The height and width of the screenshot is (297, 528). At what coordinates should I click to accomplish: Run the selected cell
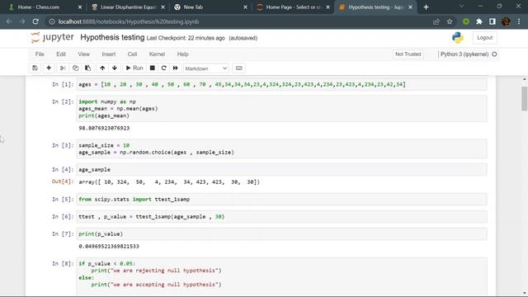point(134,68)
